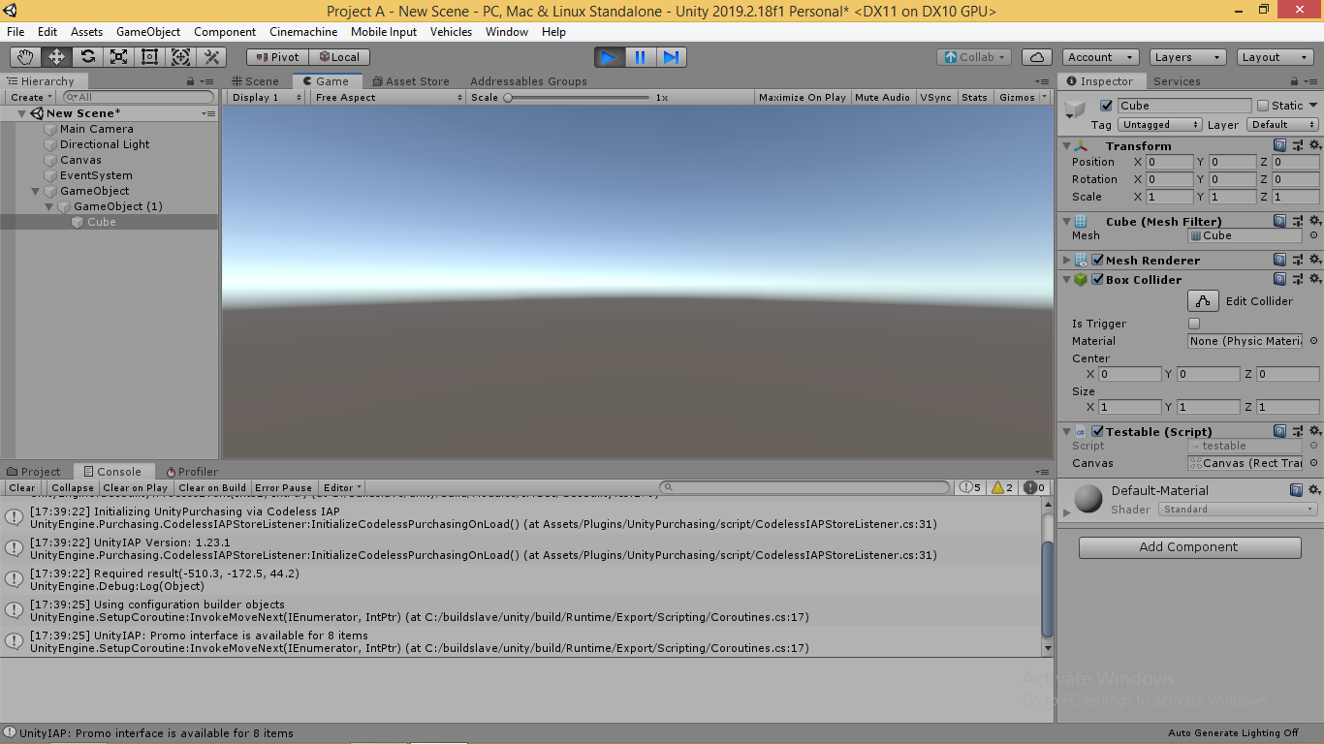Image resolution: width=1324 pixels, height=744 pixels.
Task: Open Canvas field object picker circle
Action: pos(1313,463)
